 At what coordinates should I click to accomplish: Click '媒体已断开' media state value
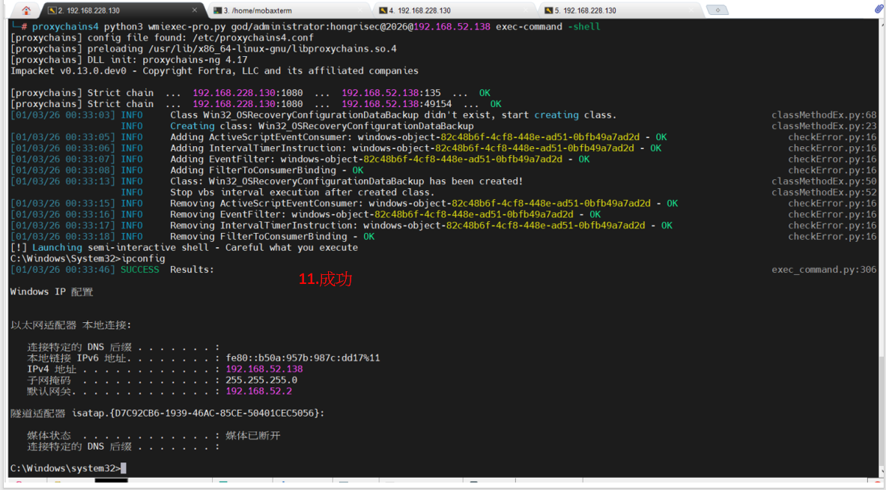pos(253,435)
